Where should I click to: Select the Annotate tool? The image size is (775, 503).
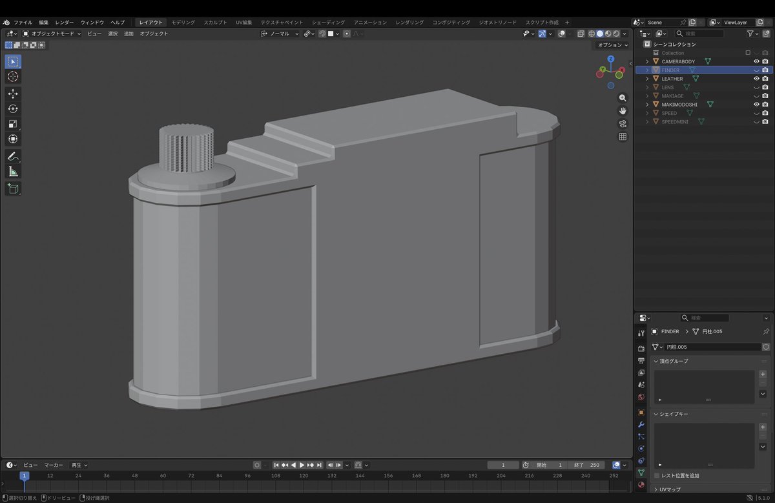pos(13,156)
